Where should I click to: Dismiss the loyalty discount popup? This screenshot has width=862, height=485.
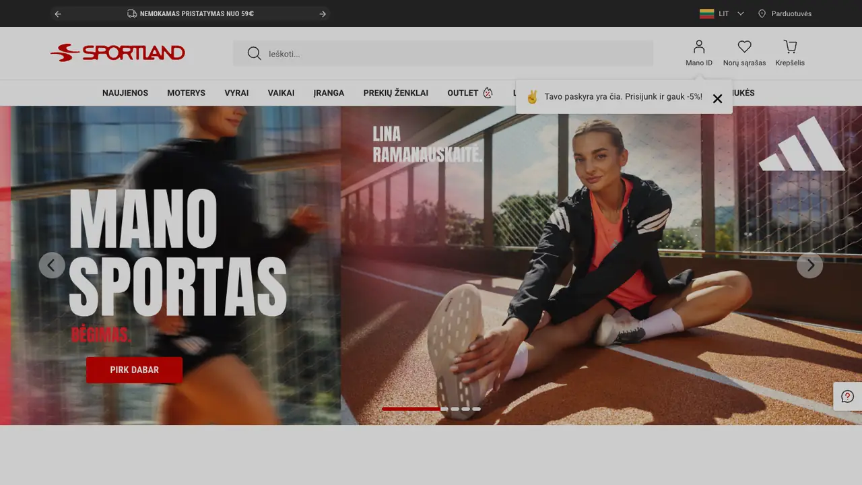click(x=717, y=98)
